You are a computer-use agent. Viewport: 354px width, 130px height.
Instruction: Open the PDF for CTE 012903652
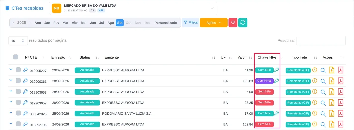[340, 103]
